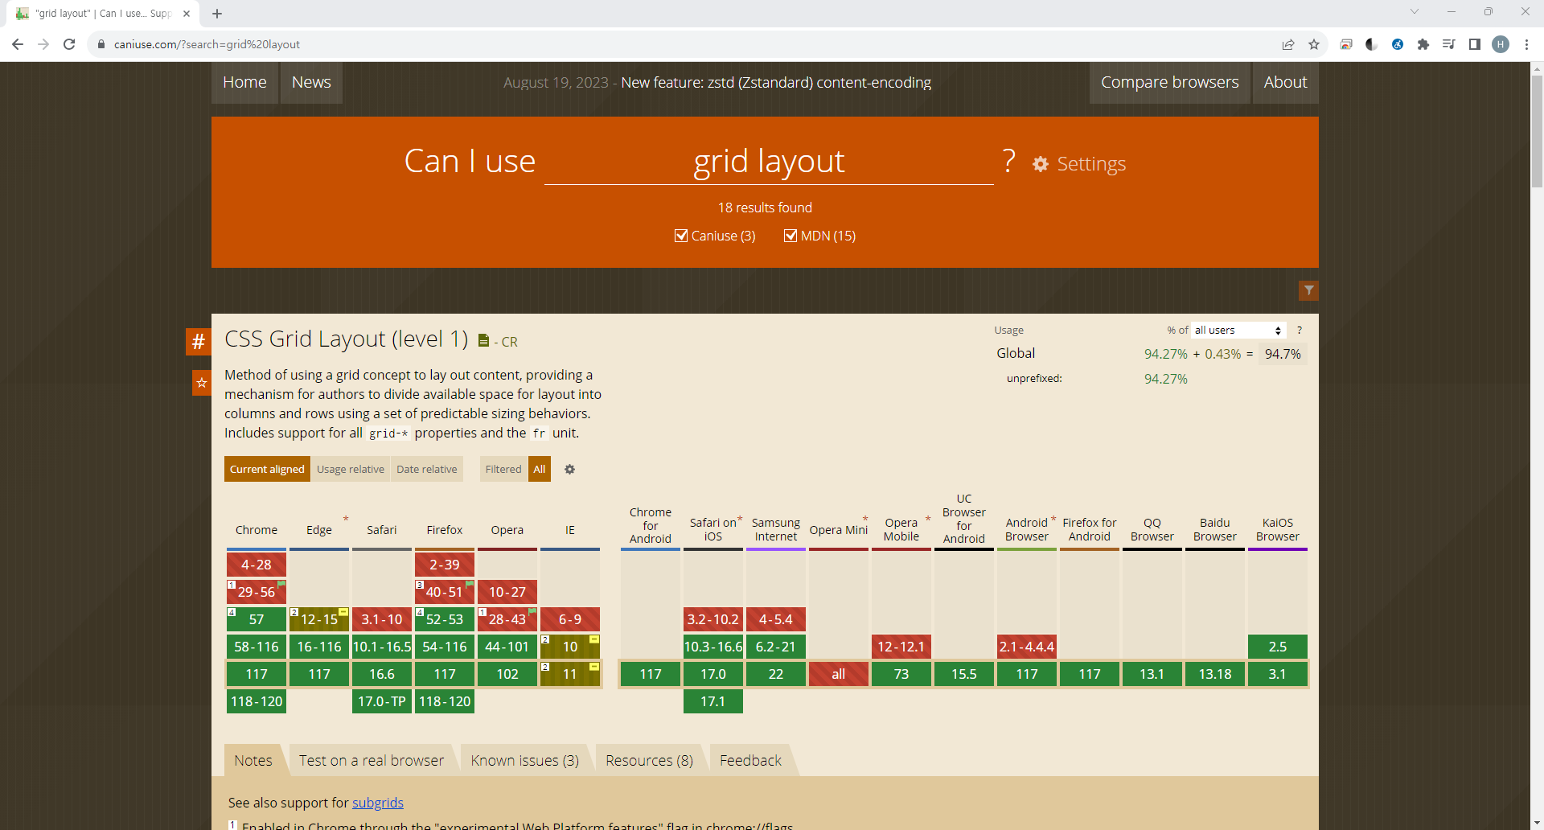Click Firefox 2-39 unsupported cell
The height and width of the screenshot is (830, 1544).
445,565
